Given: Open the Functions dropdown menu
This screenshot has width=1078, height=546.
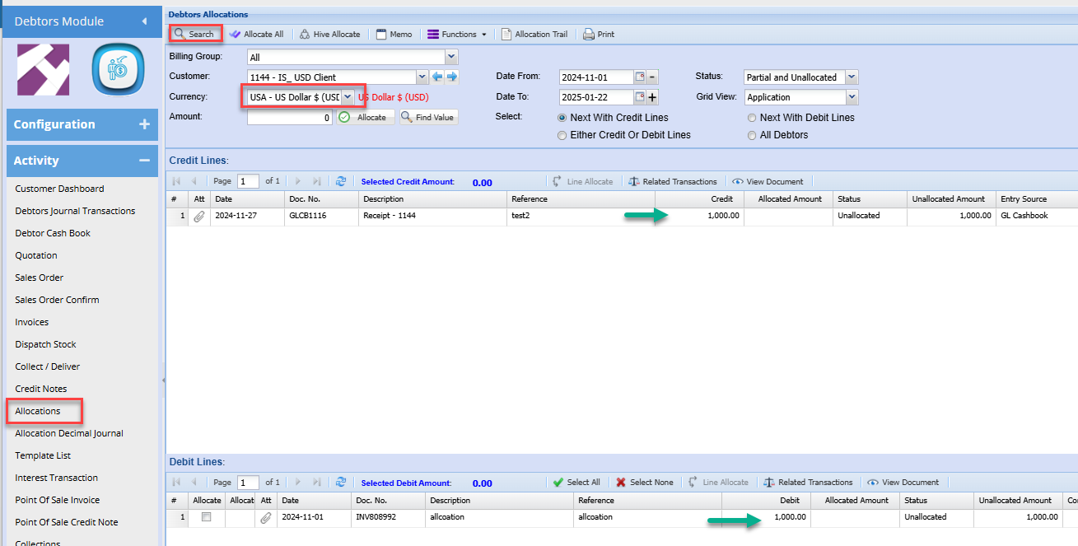Looking at the screenshot, I should 457,34.
